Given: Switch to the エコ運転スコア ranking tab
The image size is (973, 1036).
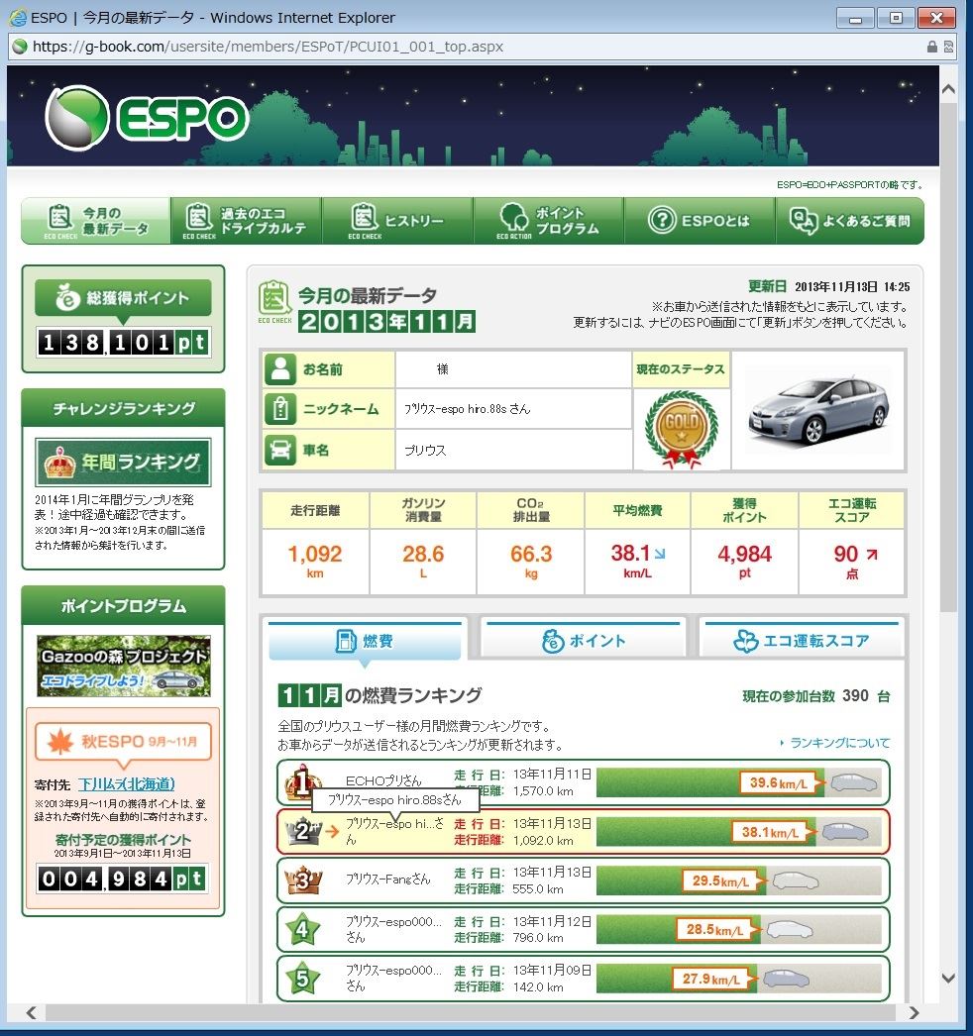Looking at the screenshot, I should tap(802, 640).
